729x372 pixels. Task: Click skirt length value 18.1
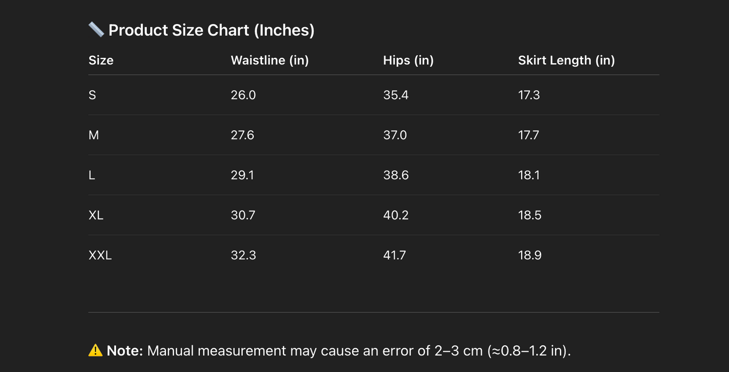[x=529, y=175]
